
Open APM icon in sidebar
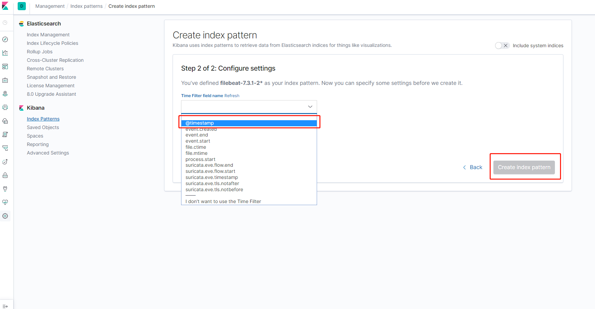5,148
